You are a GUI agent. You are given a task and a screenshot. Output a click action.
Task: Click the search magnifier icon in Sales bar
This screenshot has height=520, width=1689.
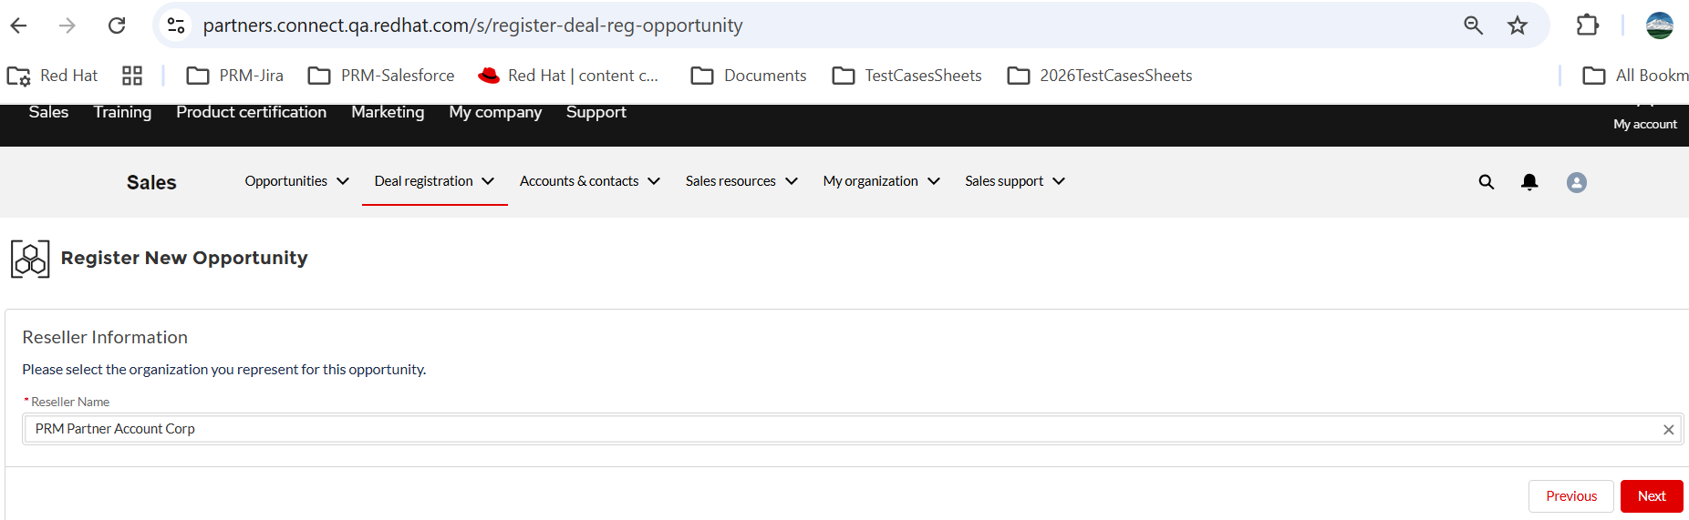click(x=1486, y=182)
